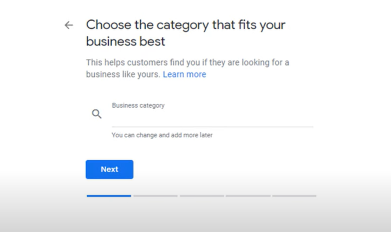Go back using the left arrow
This screenshot has width=391, height=232.
(69, 25)
